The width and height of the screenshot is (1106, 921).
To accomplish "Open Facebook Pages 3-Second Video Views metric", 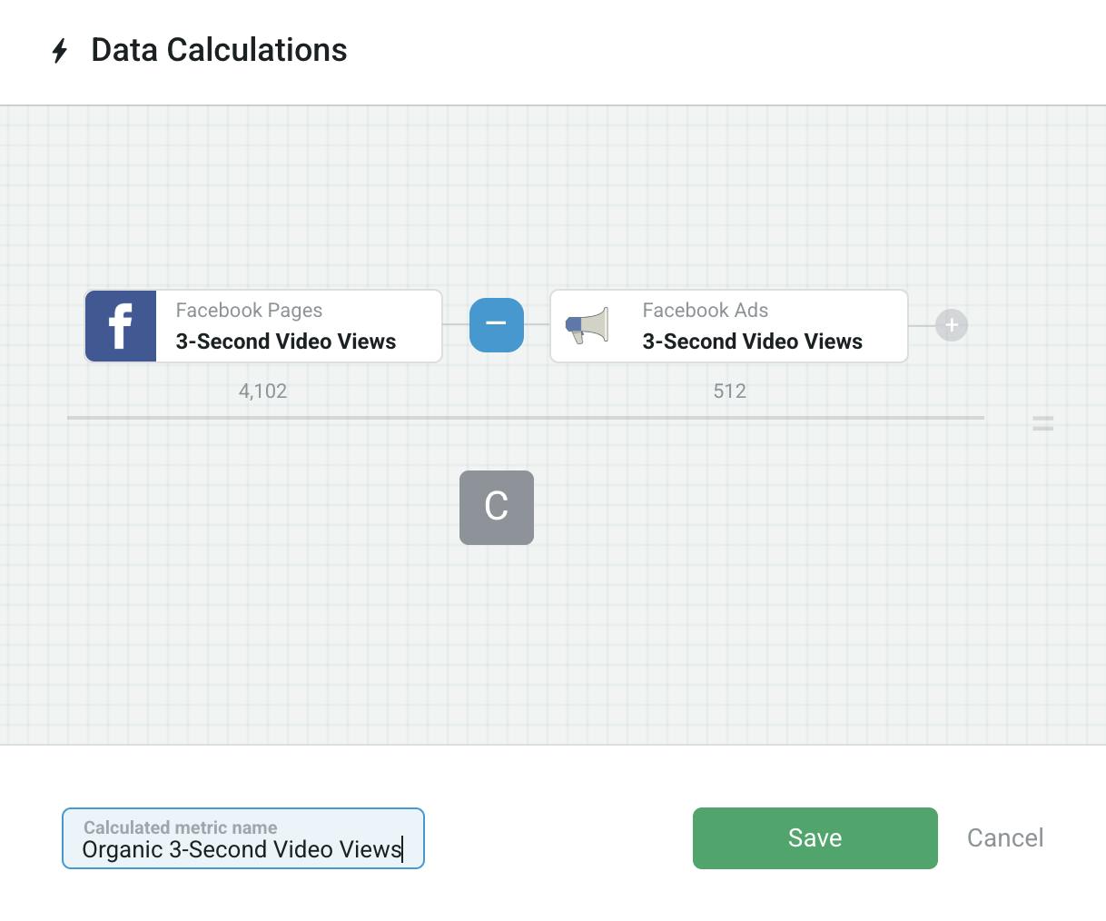I will point(286,342).
